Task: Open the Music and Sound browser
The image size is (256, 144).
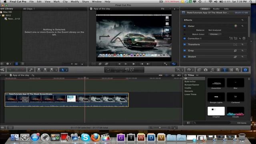Action: pos(212,70)
